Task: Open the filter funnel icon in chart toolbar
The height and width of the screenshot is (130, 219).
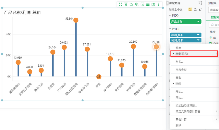Action: [x=126, y=4]
